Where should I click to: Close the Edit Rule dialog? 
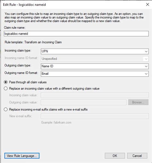click(148, 4)
